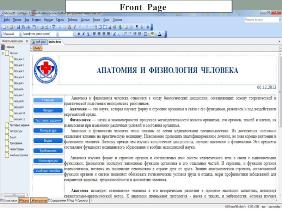Click the Numbered list icon
Viewport: 282px width, 212px height.
coord(125,34)
